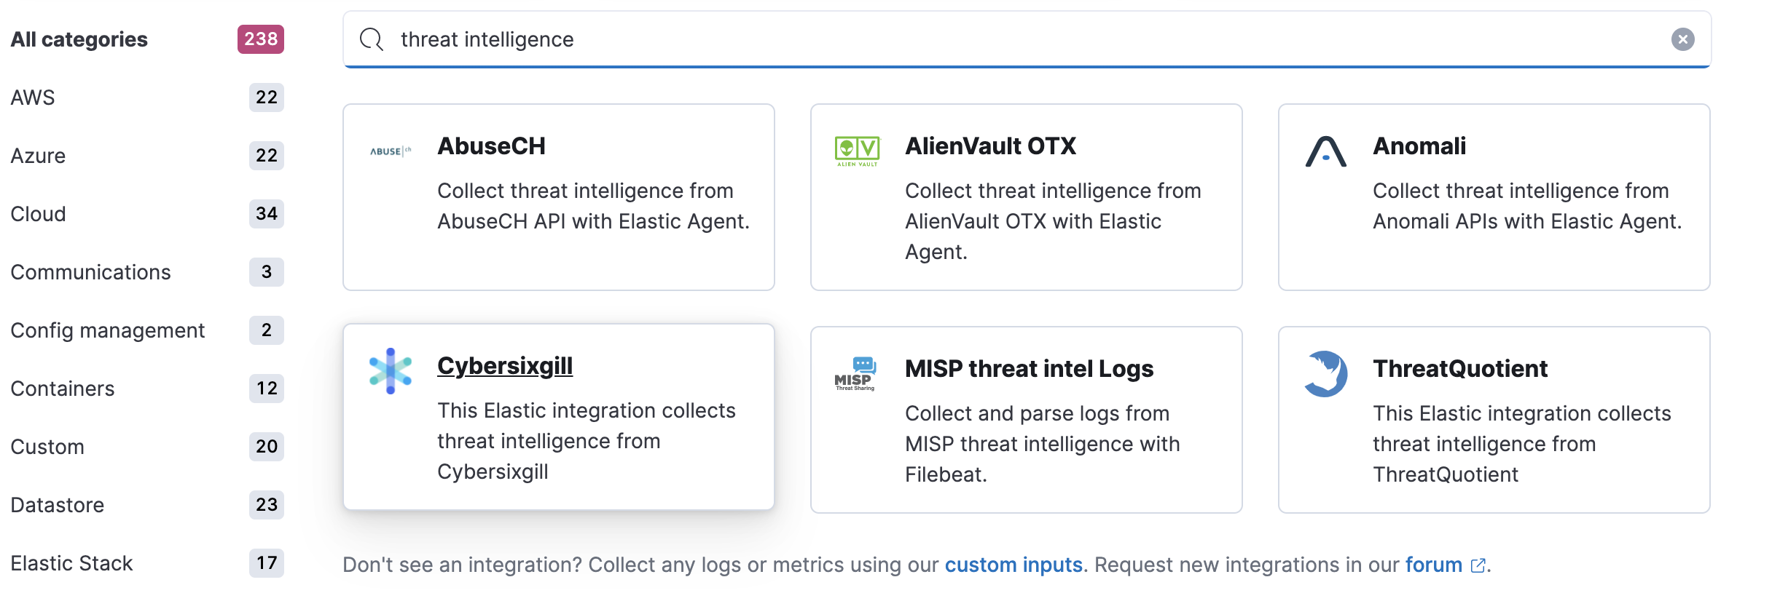This screenshot has width=1772, height=601.
Task: Show Cloud category integrations
Action: click(38, 214)
